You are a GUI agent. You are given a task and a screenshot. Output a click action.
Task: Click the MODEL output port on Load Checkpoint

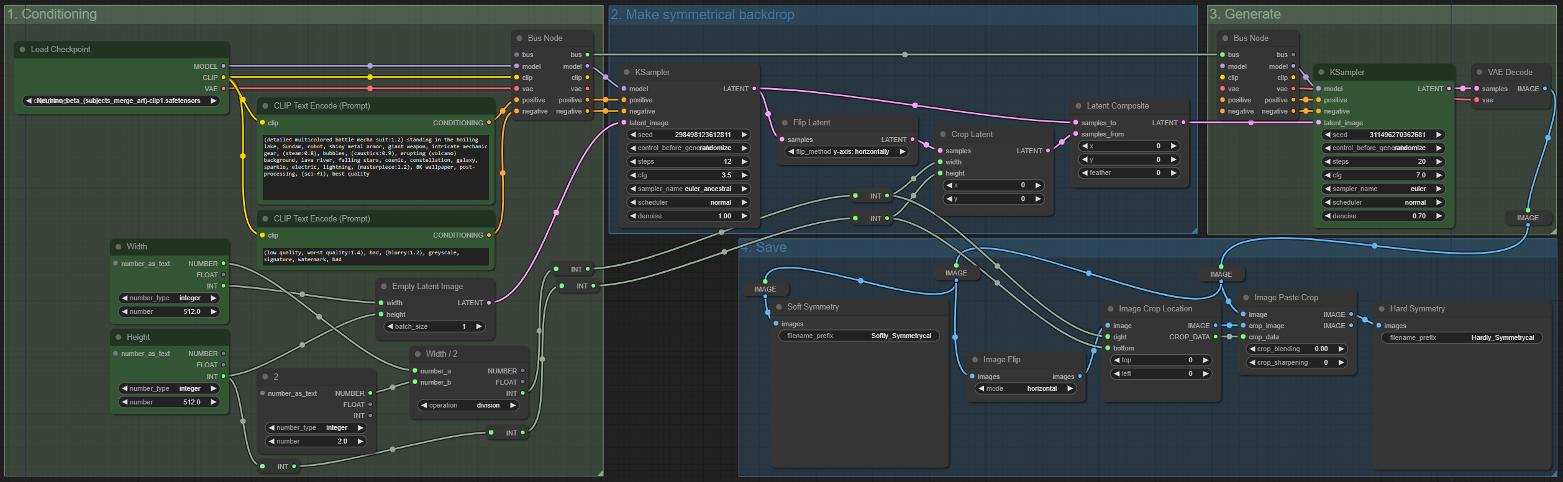[x=224, y=66]
